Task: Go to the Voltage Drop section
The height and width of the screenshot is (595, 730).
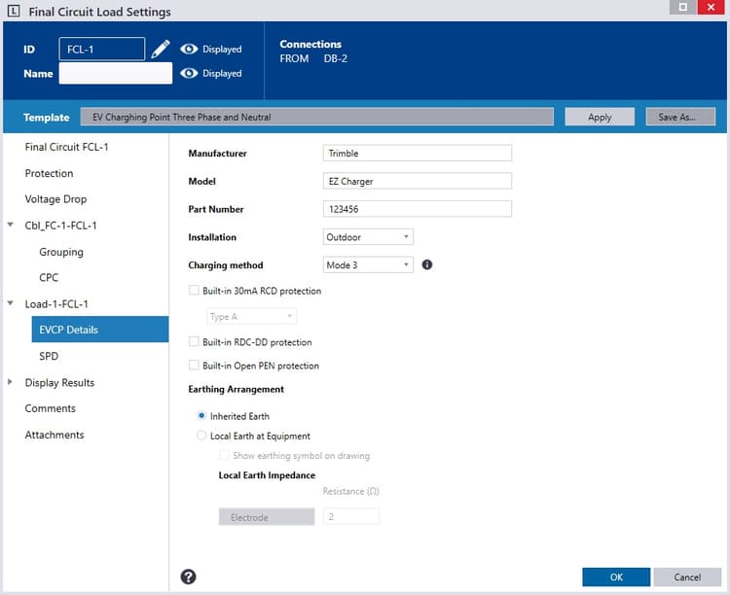Action: pyautogui.click(x=55, y=199)
